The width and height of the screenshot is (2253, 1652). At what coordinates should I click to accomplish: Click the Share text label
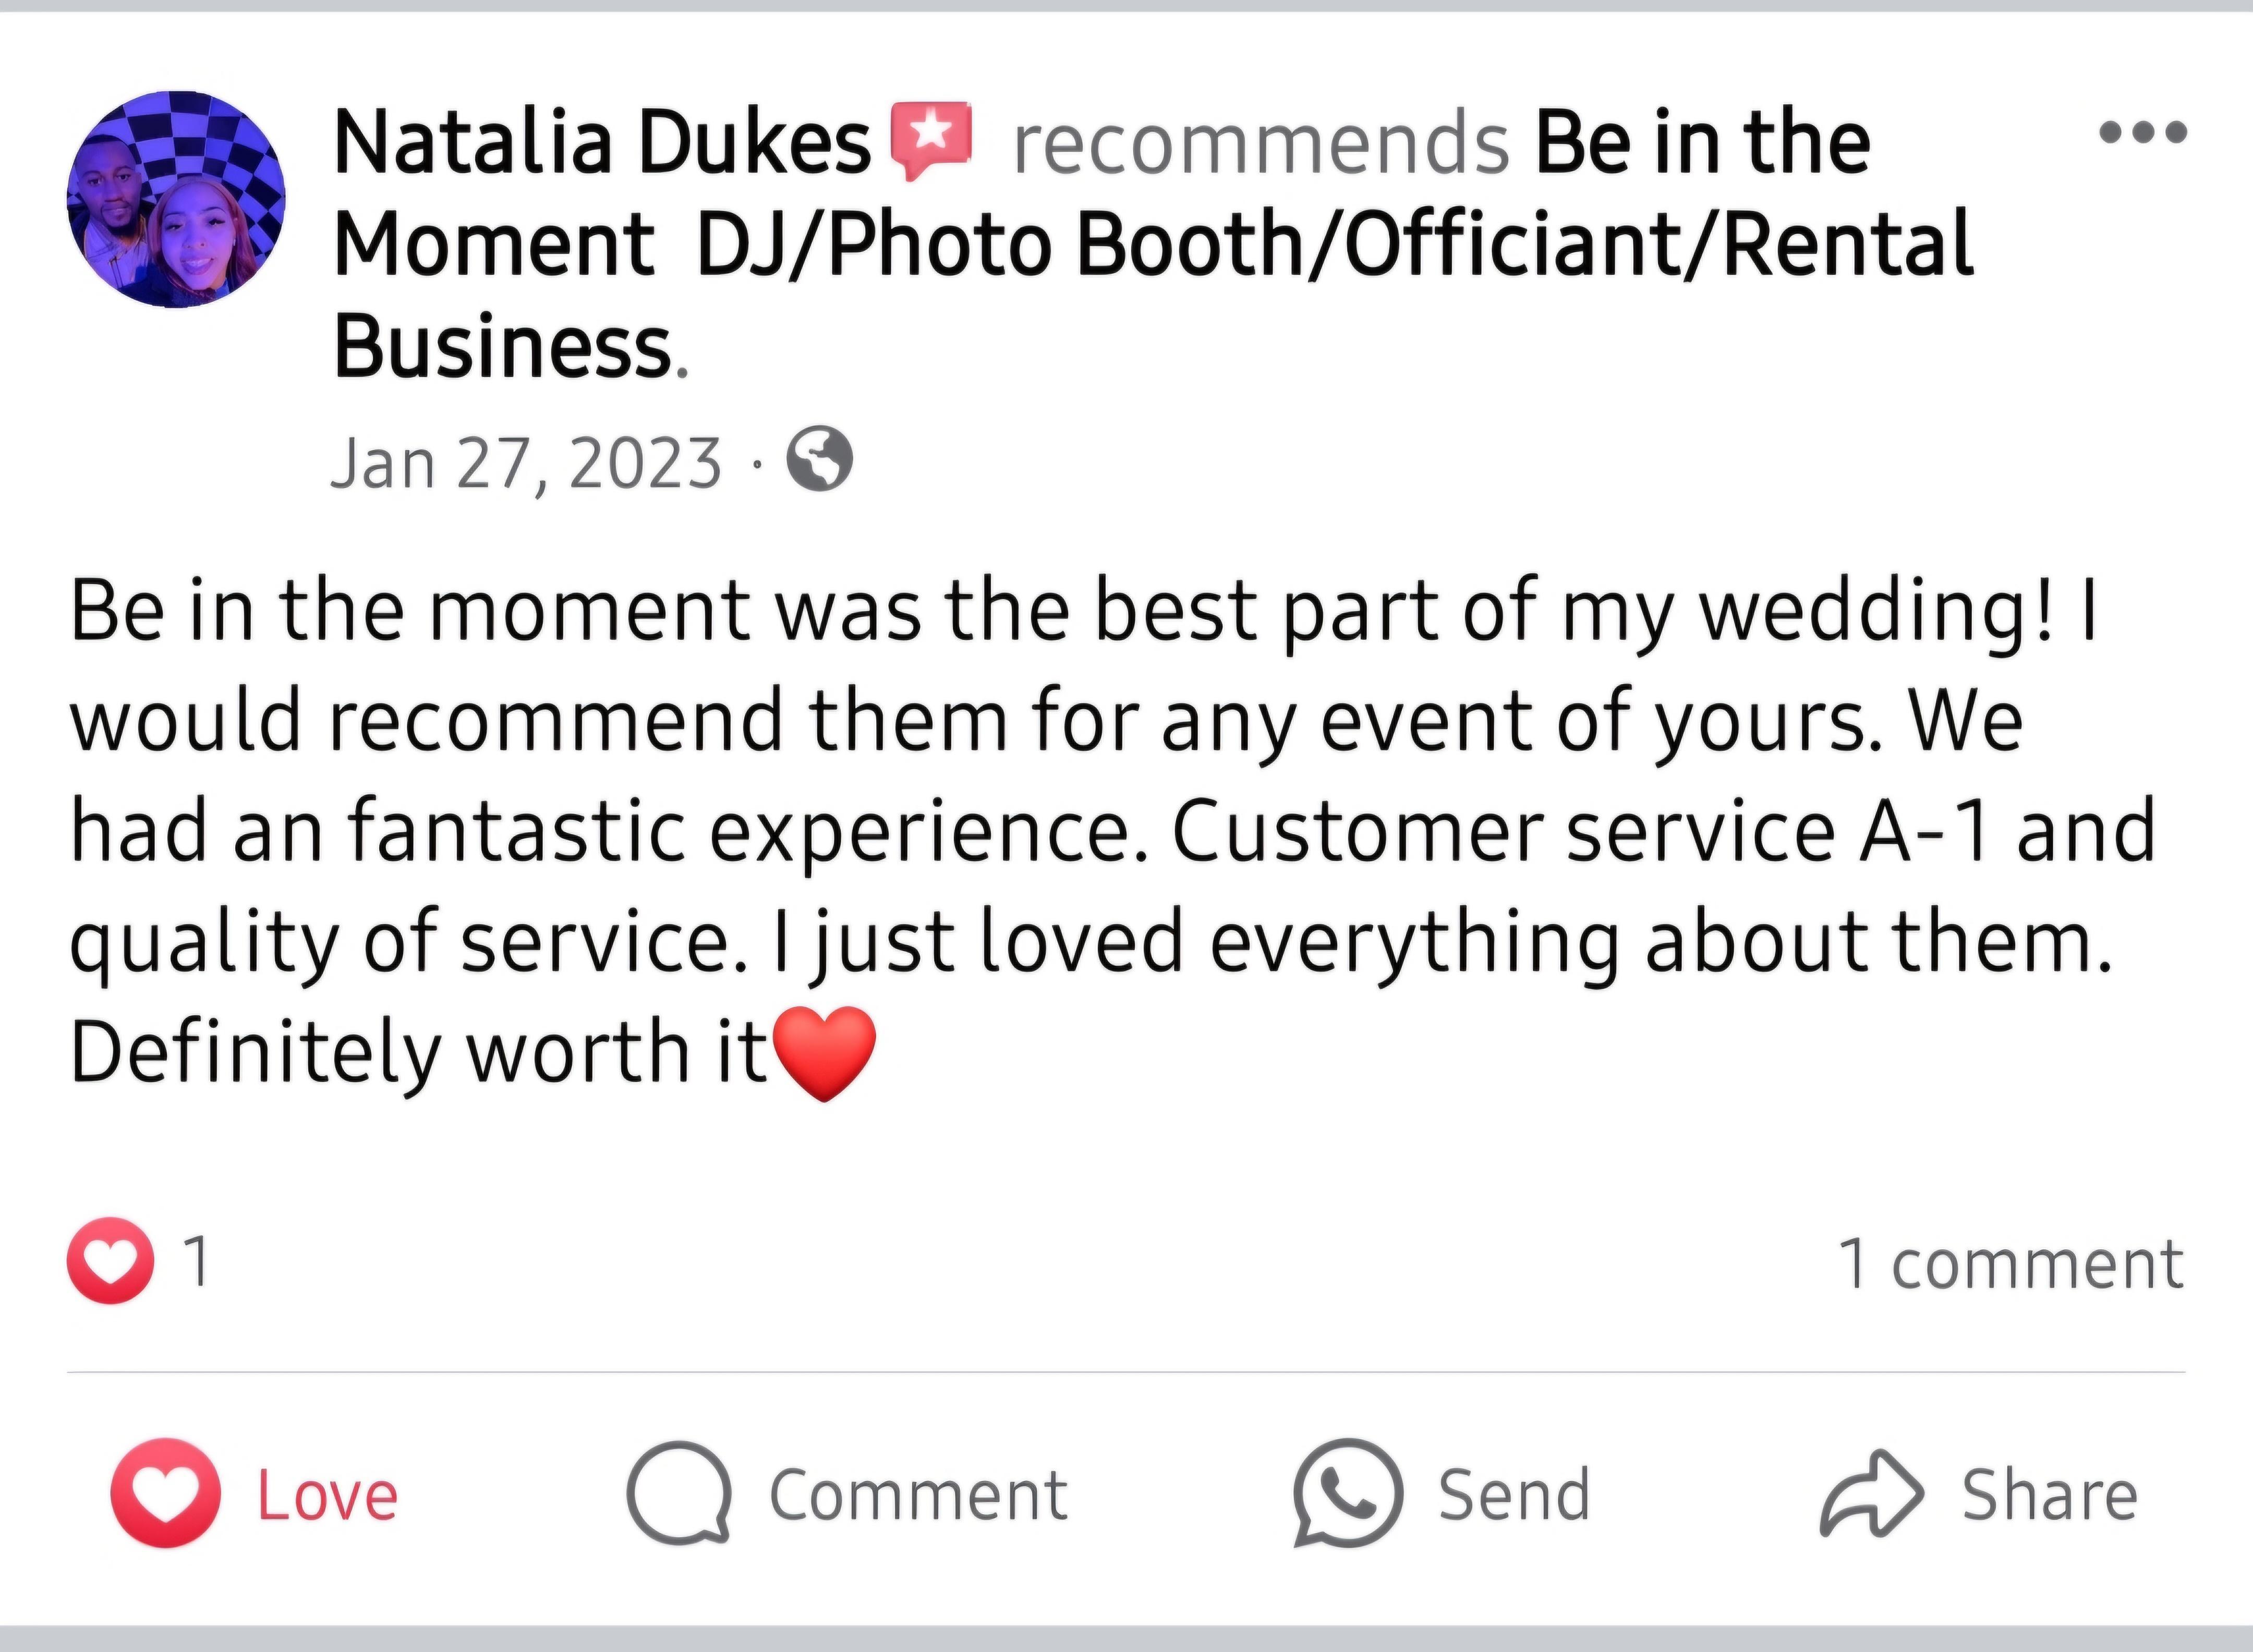click(x=2050, y=1496)
